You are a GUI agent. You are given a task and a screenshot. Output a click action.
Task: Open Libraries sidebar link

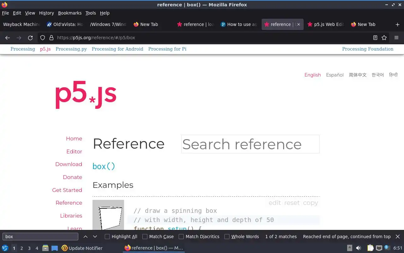pyautogui.click(x=71, y=216)
